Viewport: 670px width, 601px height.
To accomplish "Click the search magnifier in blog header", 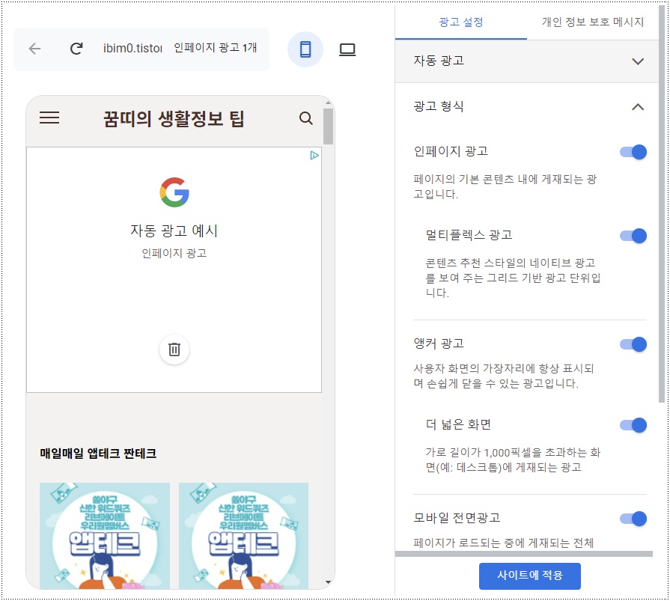I will [306, 118].
